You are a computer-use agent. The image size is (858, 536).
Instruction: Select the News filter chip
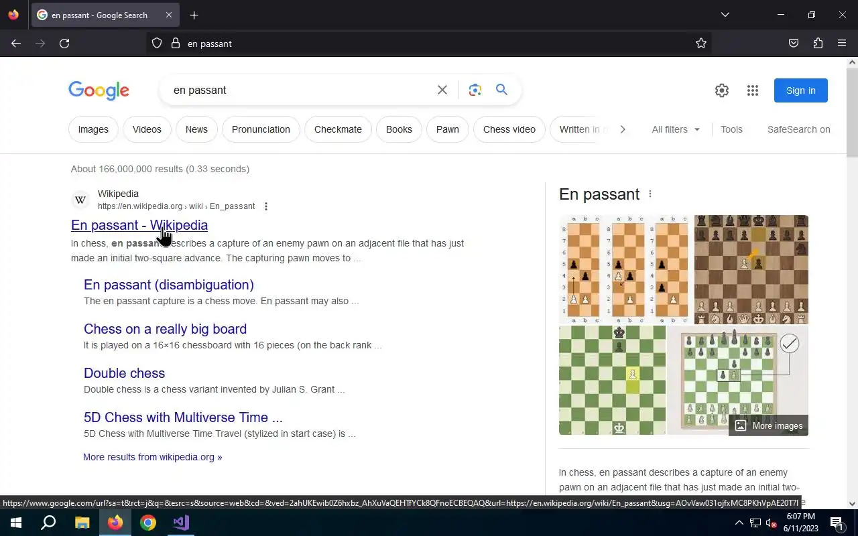pyautogui.click(x=196, y=129)
